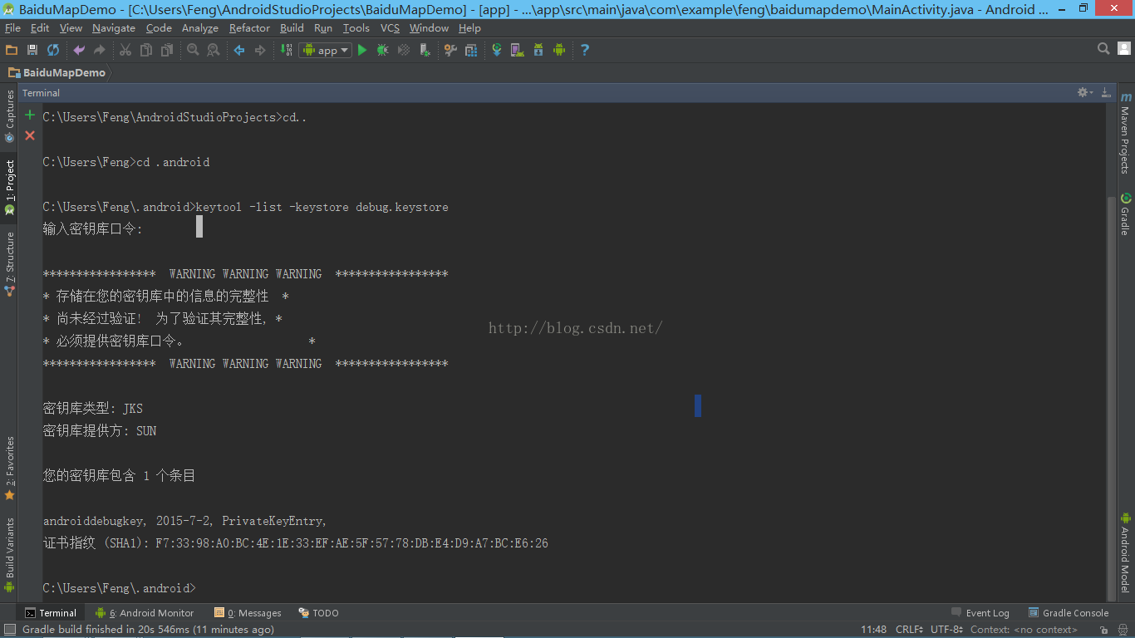Open the VCS menu

pyautogui.click(x=390, y=27)
